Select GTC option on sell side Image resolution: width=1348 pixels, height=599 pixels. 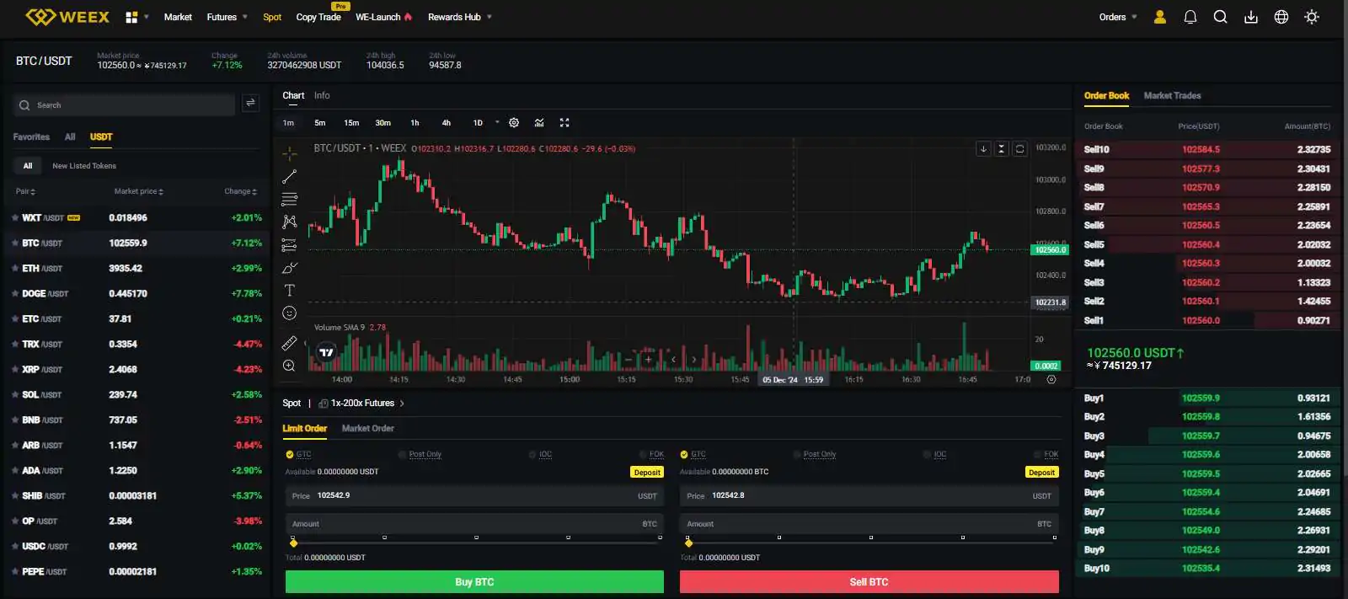coord(693,454)
